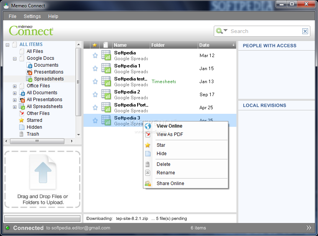Click the yellow star icon beside Star
Image resolution: width=318 pixels, height=236 pixels.
(x=148, y=145)
